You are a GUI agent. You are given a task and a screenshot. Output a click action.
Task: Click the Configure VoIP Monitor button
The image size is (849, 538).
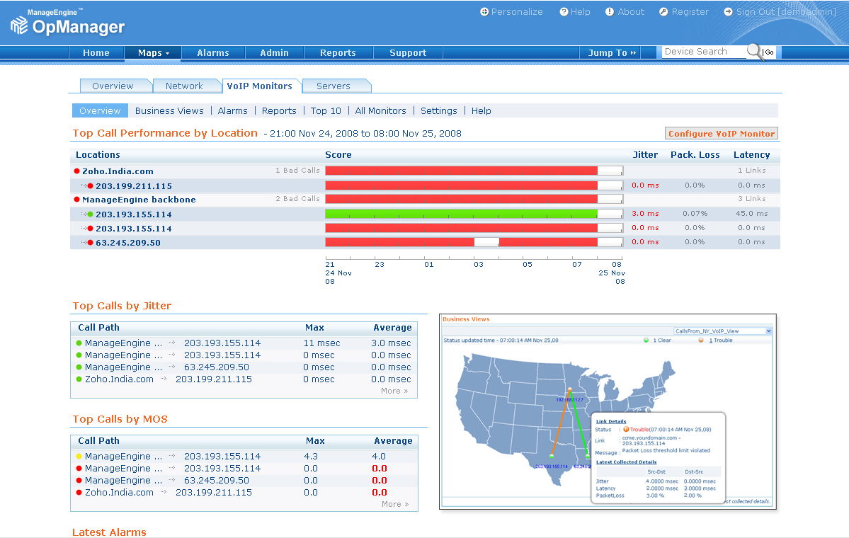pos(722,133)
